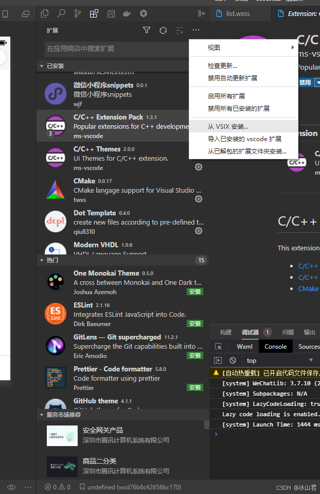Screen dimensions: 320x494
Task: Open manage gear for CMake extension
Action: (199, 199)
